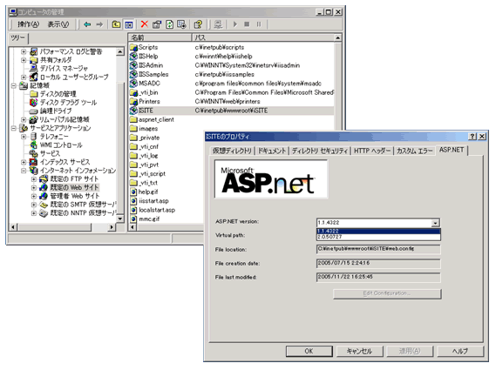Choose 2.0.50727 in the version list

tap(378, 237)
